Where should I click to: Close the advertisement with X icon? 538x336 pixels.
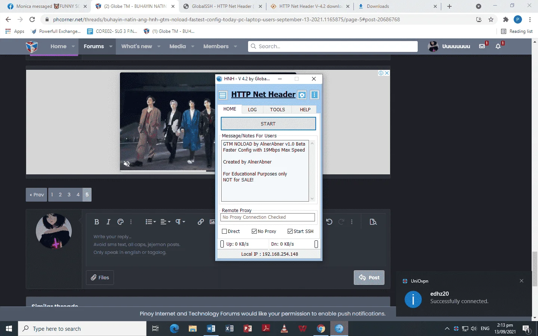coord(387,73)
